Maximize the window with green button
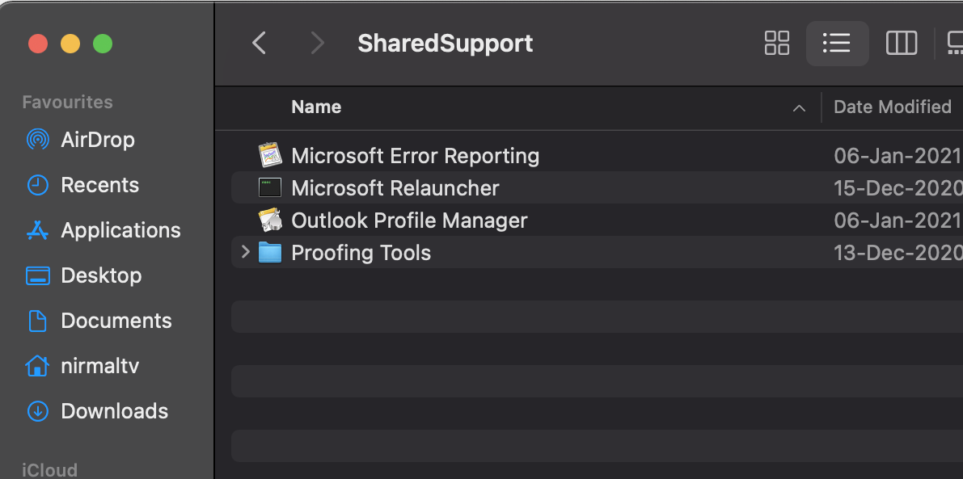 (x=103, y=44)
